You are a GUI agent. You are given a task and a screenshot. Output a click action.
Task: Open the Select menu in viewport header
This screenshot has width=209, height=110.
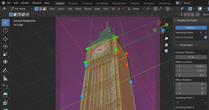(x=61, y=9)
